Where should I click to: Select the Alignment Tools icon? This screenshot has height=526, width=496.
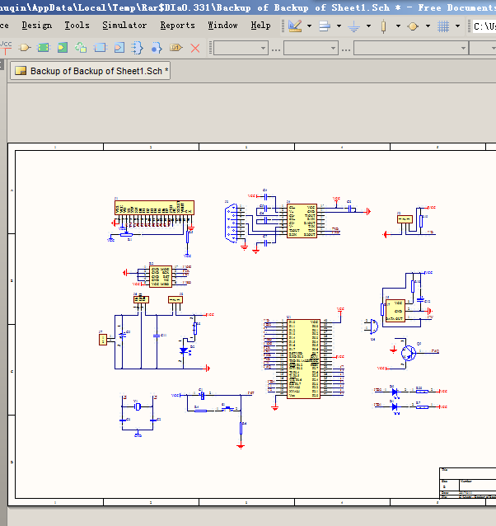(325, 26)
